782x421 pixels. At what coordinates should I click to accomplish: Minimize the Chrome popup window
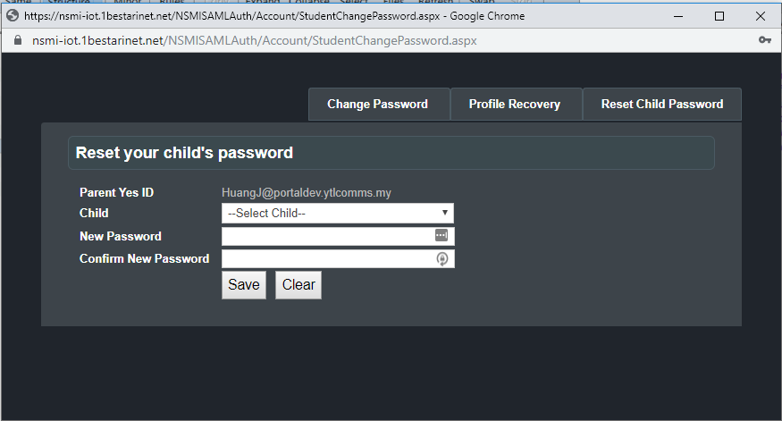pos(678,16)
